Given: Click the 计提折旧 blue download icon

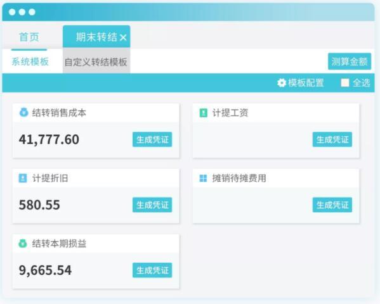Looking at the screenshot, I should coord(23,178).
